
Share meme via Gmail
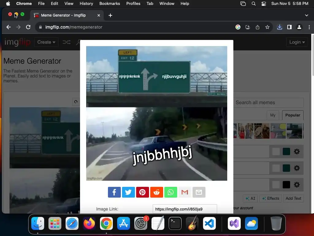coord(185,192)
